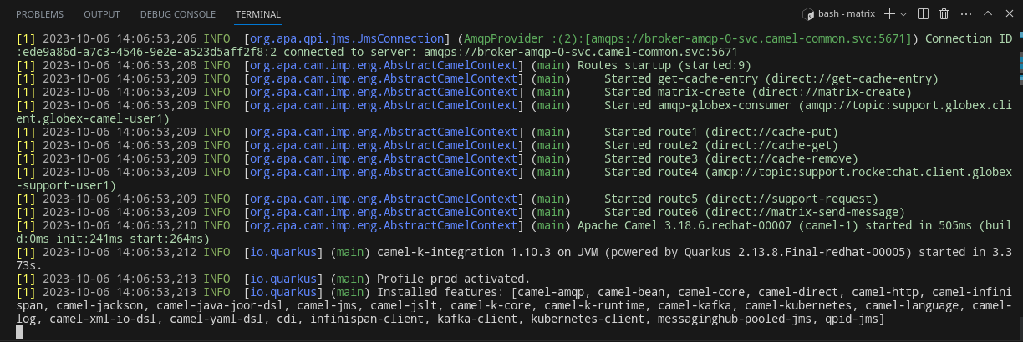Close the terminal panel

pyautogui.click(x=1008, y=14)
